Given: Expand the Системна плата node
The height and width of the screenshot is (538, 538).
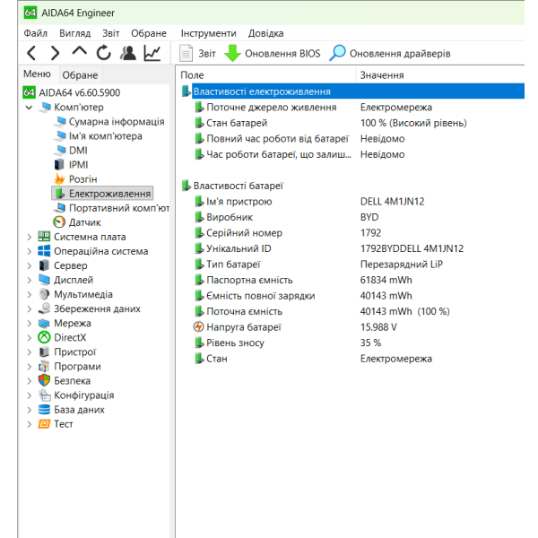Looking at the screenshot, I should tap(30, 237).
